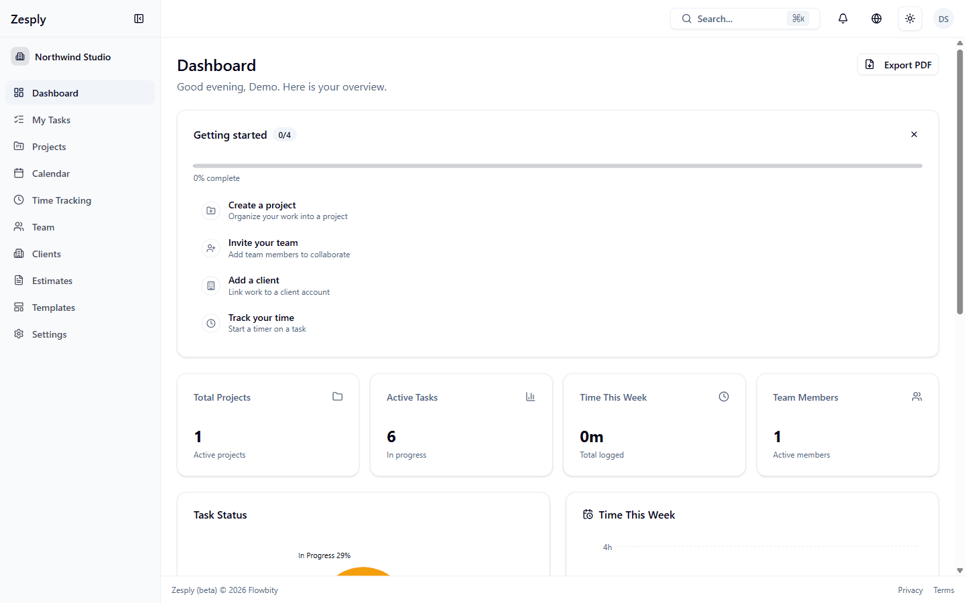Click the Projects folder icon in sidebar
Viewport: 965px width, 603px height.
(19, 146)
